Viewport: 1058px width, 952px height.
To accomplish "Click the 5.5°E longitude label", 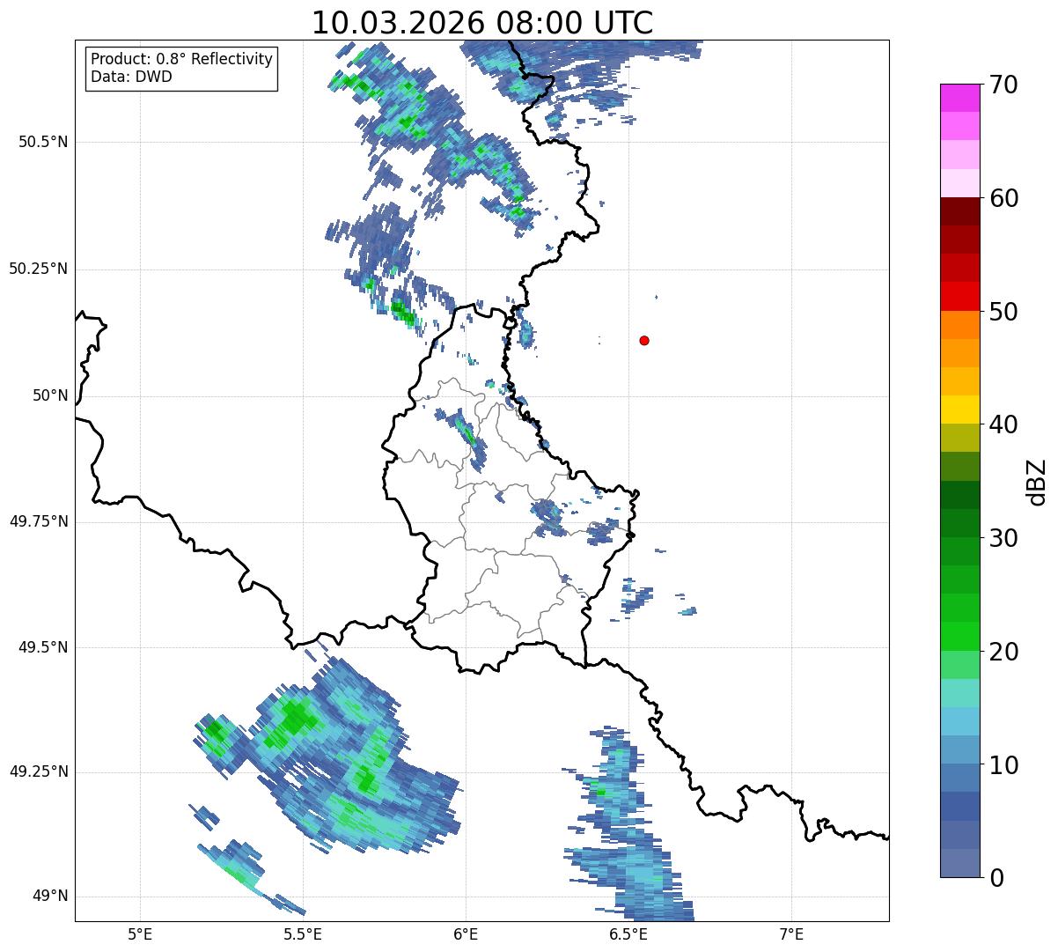I will (x=303, y=934).
